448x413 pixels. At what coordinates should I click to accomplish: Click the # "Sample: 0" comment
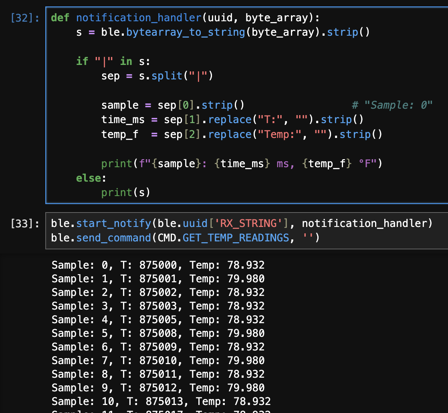click(392, 105)
